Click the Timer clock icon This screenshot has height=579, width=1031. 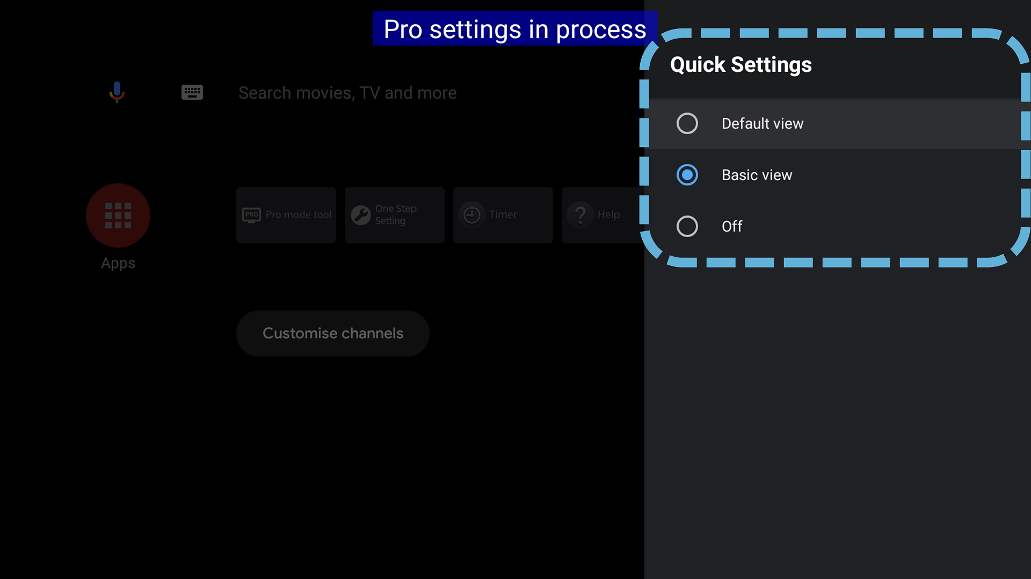click(471, 215)
